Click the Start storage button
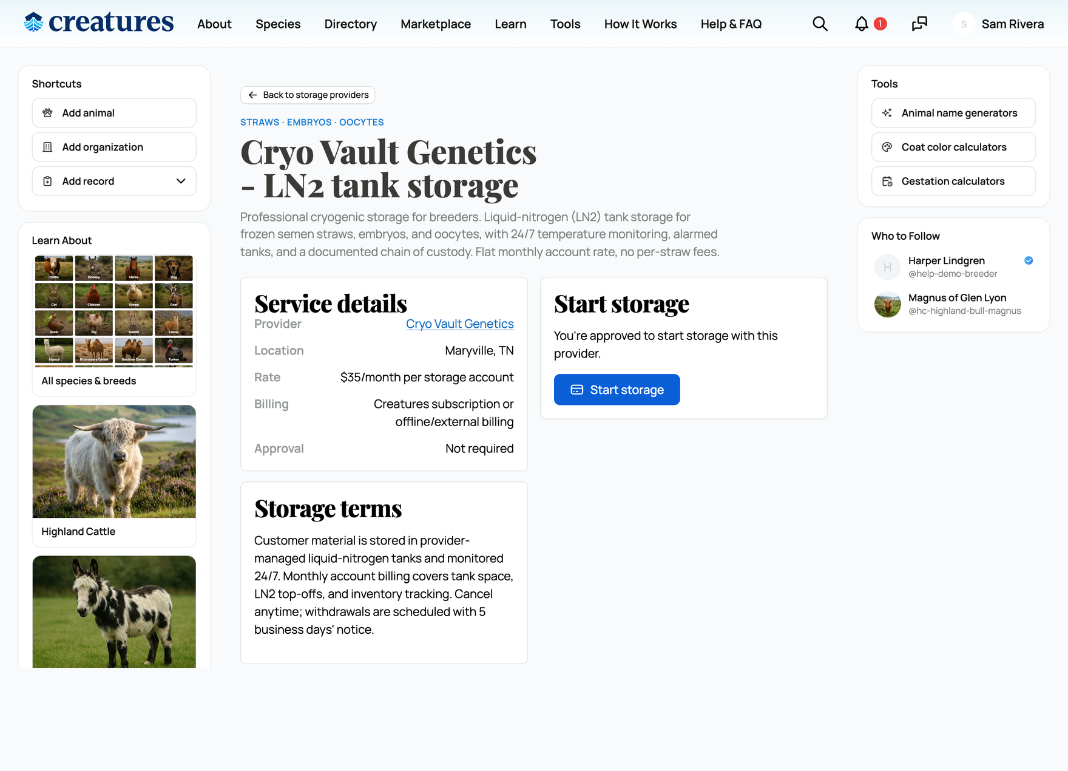This screenshot has width=1068, height=771. click(617, 390)
